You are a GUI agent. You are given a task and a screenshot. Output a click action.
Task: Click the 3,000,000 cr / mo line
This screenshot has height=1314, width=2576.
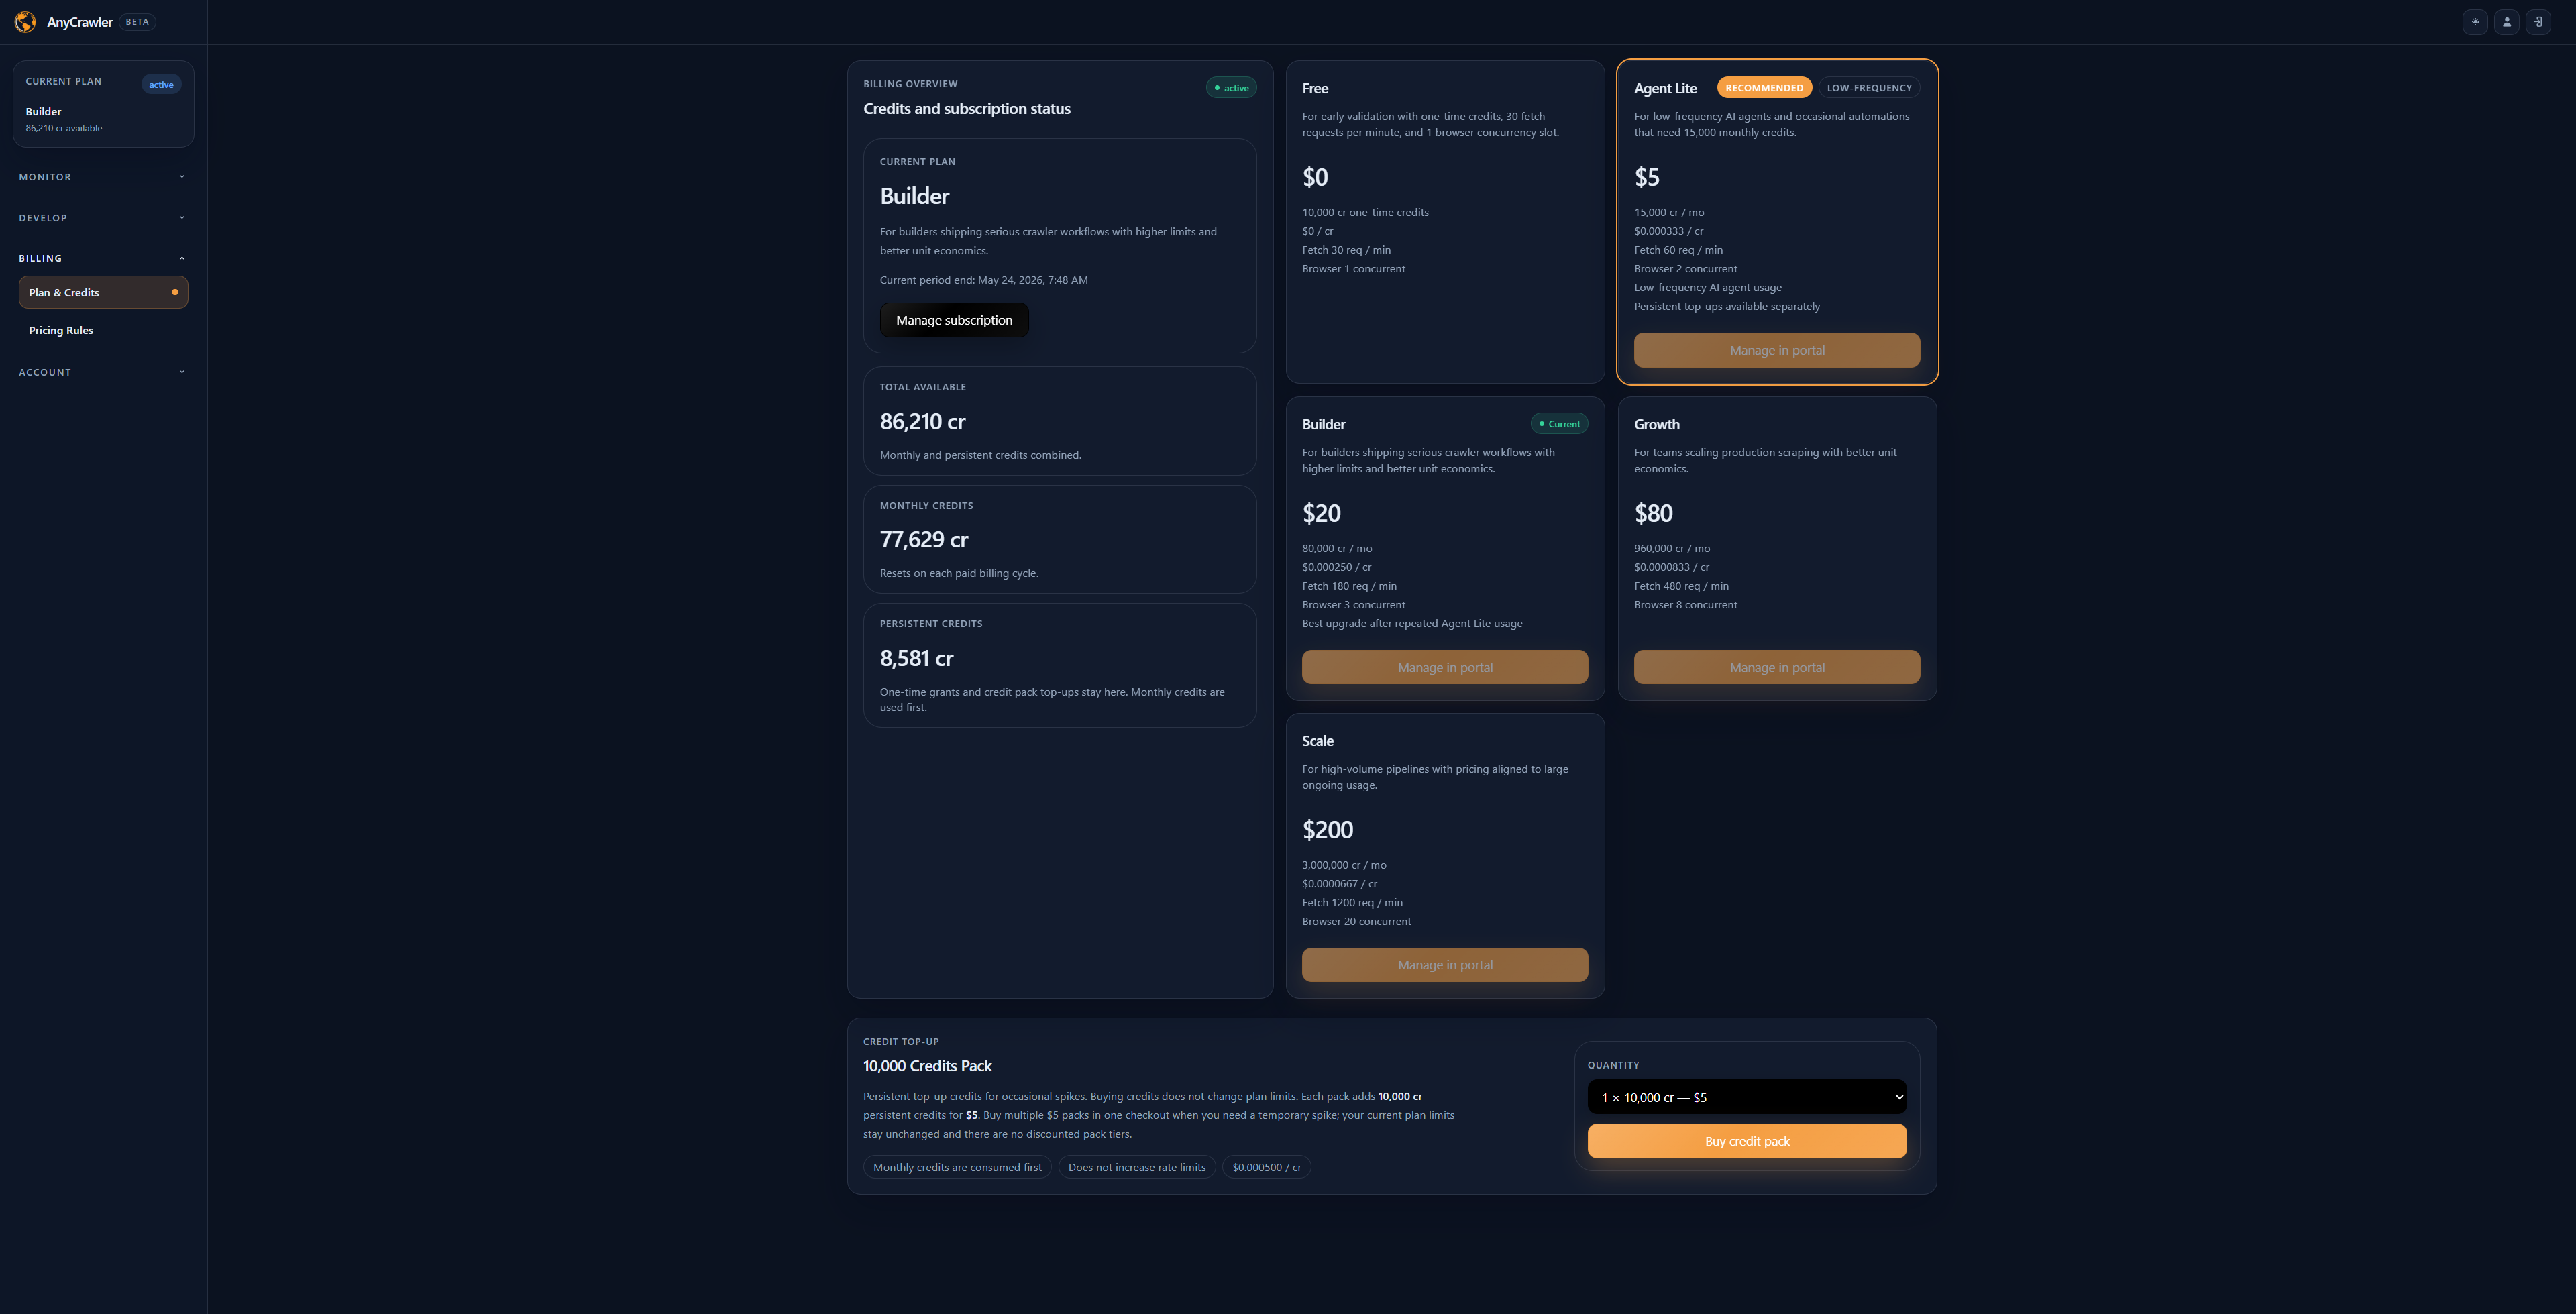(x=1344, y=865)
